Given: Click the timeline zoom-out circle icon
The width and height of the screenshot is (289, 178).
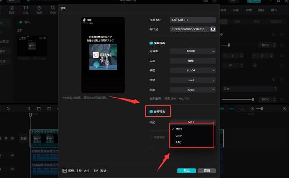Looking at the screenshot, I should (x=252, y=108).
